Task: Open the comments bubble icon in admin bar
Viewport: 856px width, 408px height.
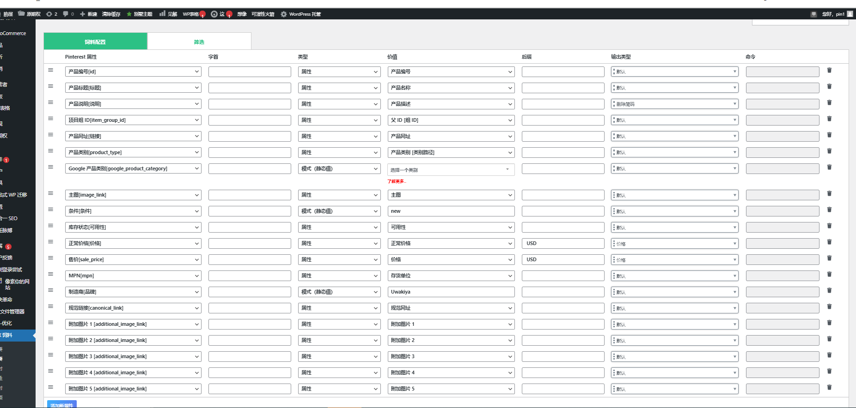Action: tap(66, 14)
